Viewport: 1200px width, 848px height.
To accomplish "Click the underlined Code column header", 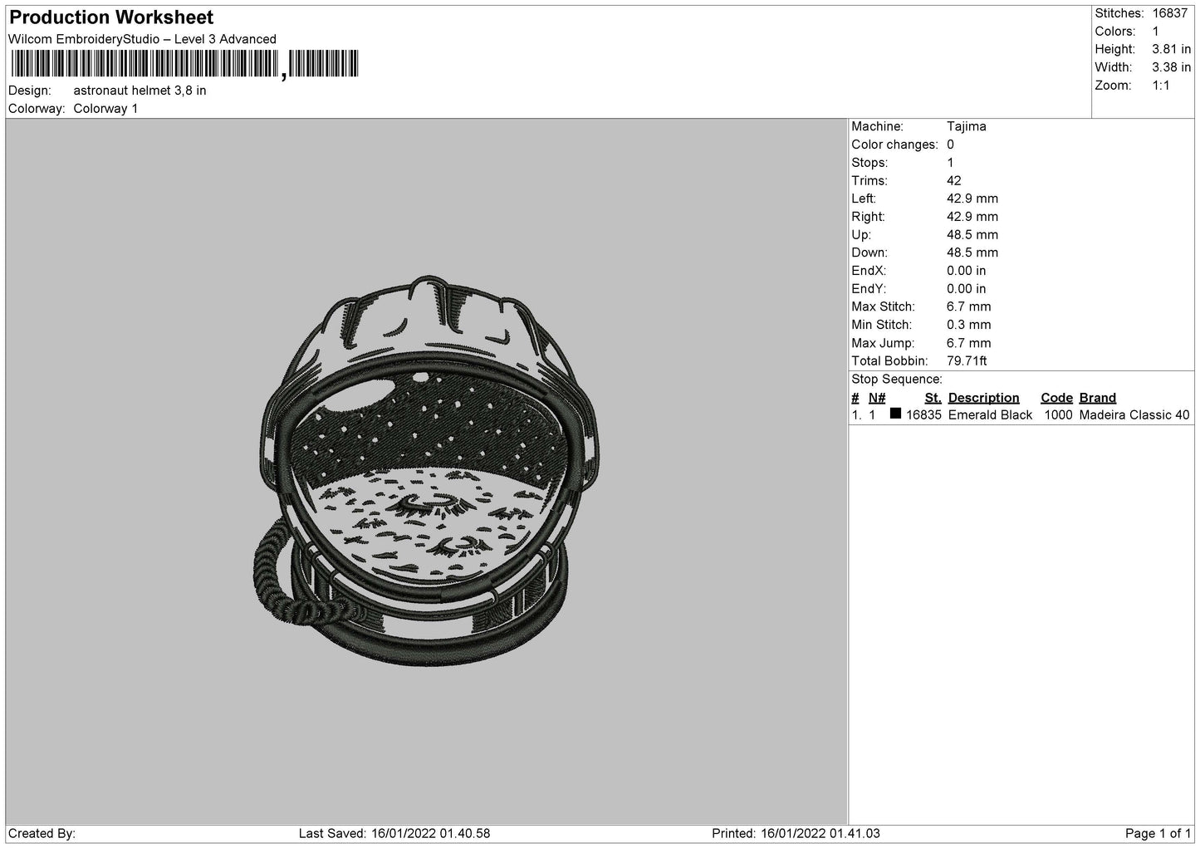I will pyautogui.click(x=1056, y=398).
